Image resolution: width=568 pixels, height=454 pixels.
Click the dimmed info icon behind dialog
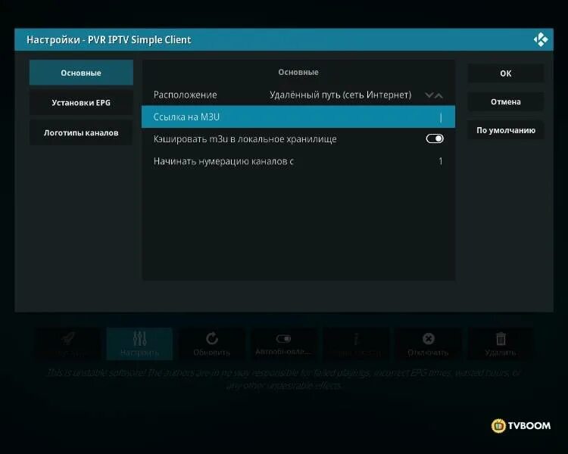pyautogui.click(x=356, y=339)
